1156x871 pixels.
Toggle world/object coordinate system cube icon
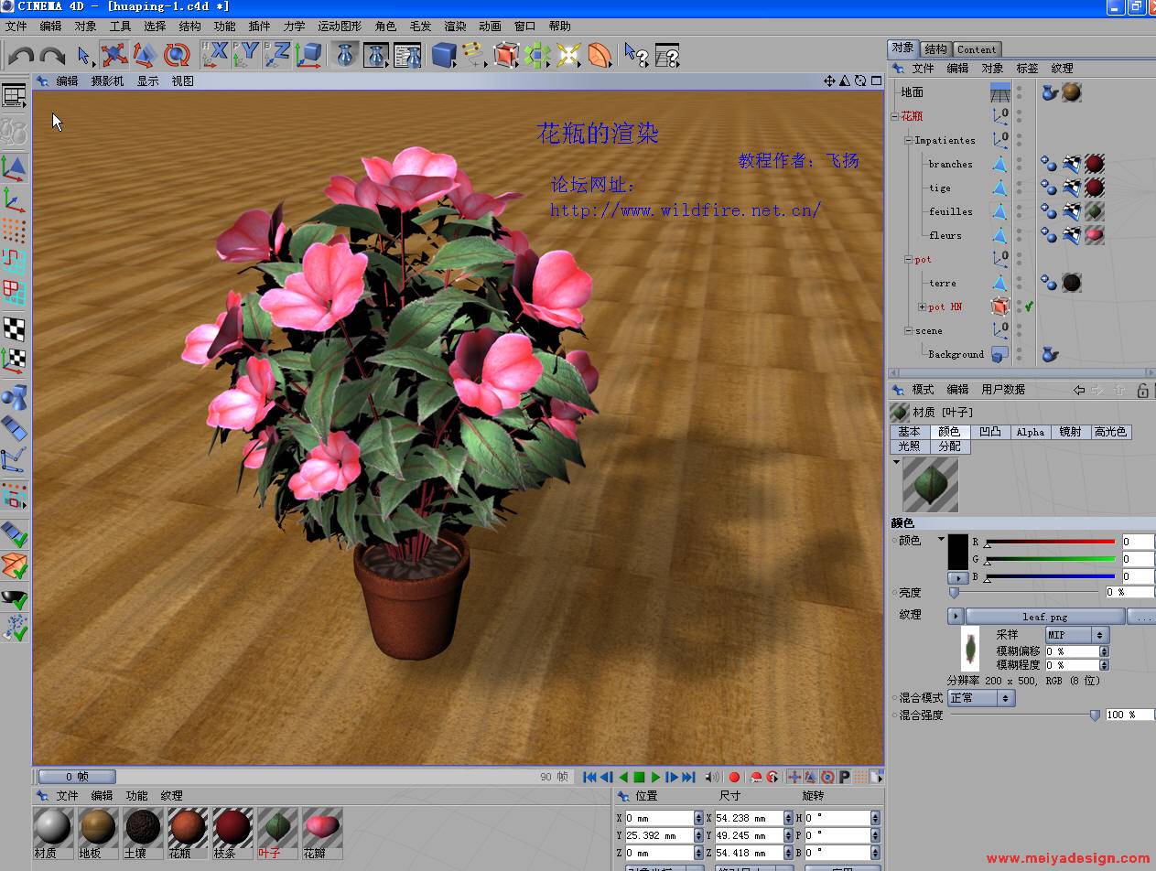[x=309, y=55]
